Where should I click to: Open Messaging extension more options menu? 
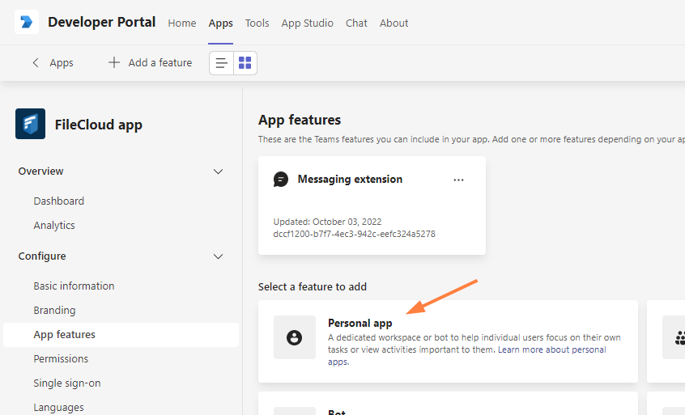[459, 180]
